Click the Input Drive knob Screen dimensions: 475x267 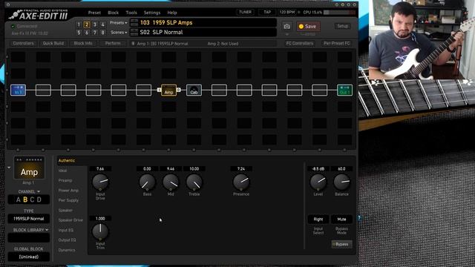pos(100,182)
